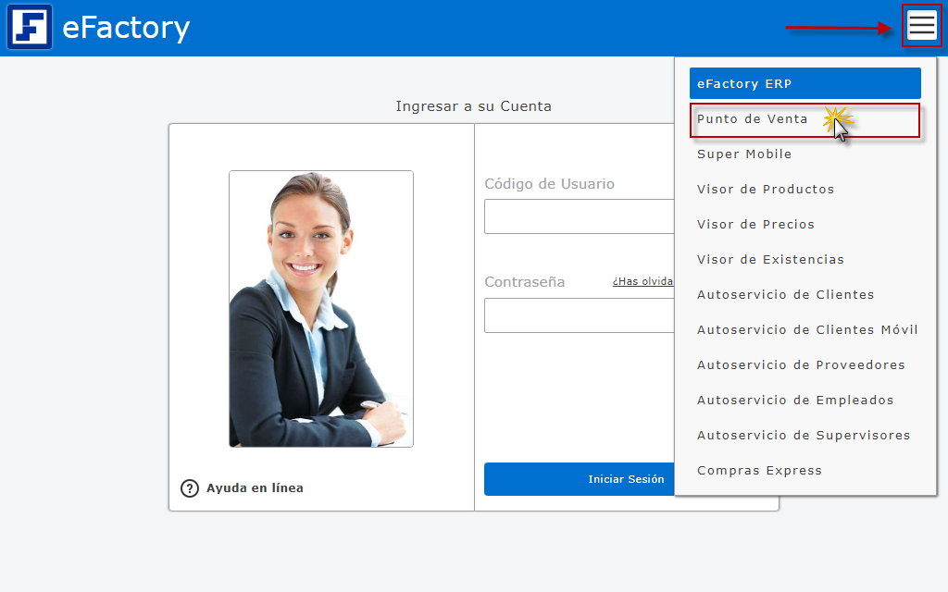Click the eFactory logo icon
Viewport: 948px width, 592px height.
coord(30,27)
